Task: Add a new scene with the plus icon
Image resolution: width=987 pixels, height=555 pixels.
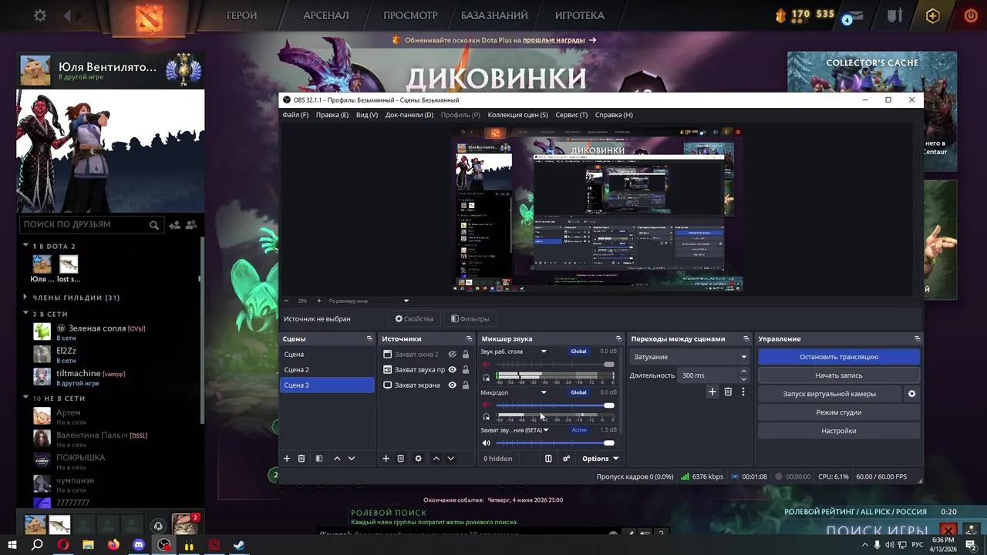Action: coord(287,459)
